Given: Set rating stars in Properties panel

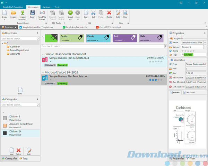Looking at the screenshot, I should click(x=188, y=51).
